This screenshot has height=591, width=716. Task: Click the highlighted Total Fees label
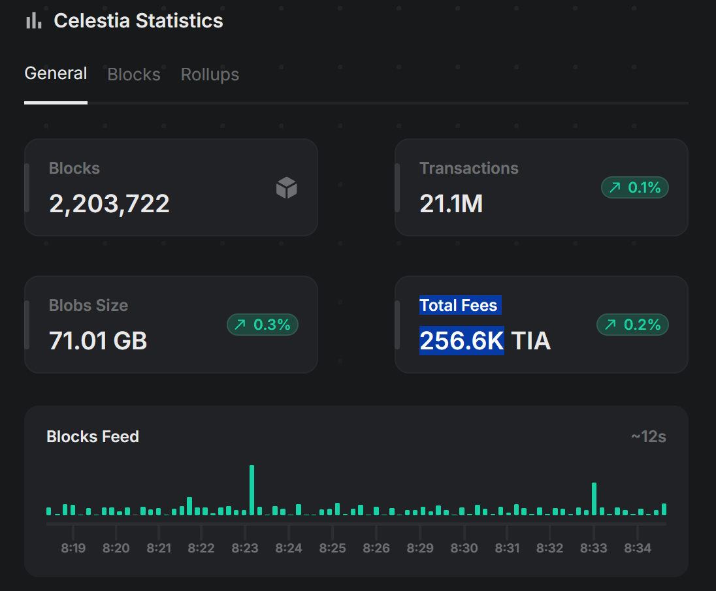pos(460,304)
